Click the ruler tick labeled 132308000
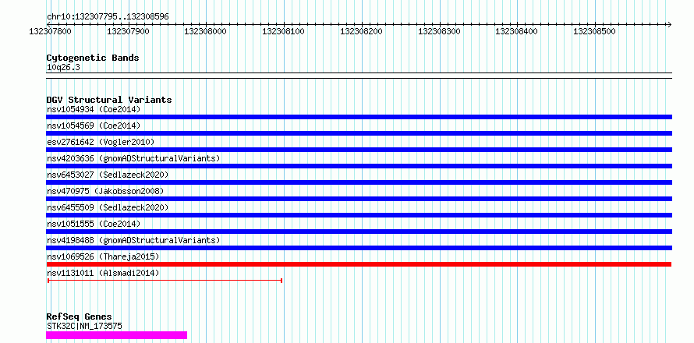The image size is (694, 343). click(x=205, y=31)
